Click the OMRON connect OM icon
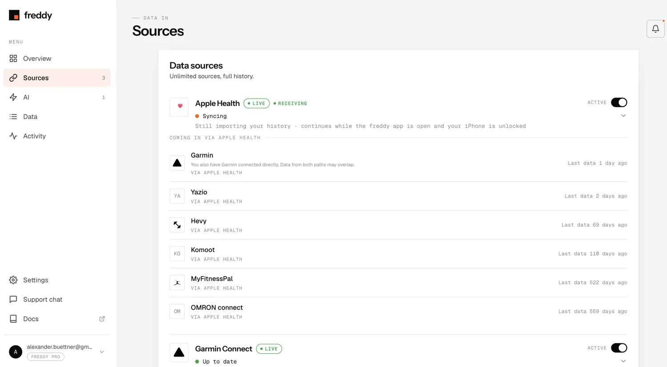 [x=177, y=312]
